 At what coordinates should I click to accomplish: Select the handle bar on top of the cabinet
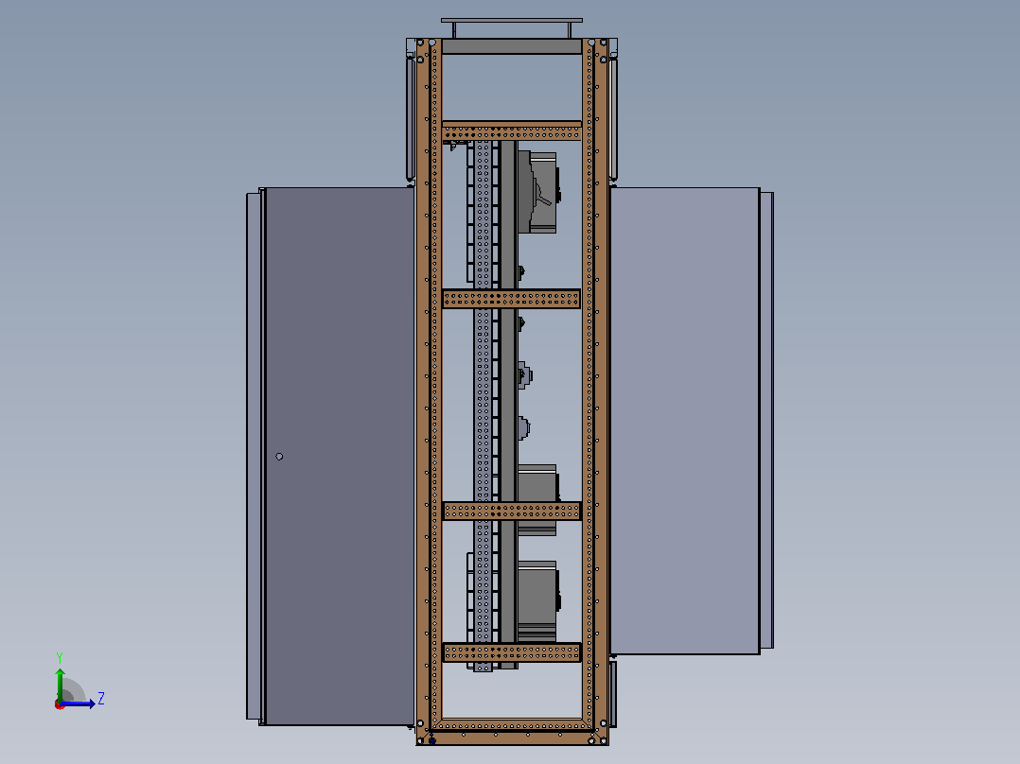pyautogui.click(x=512, y=20)
